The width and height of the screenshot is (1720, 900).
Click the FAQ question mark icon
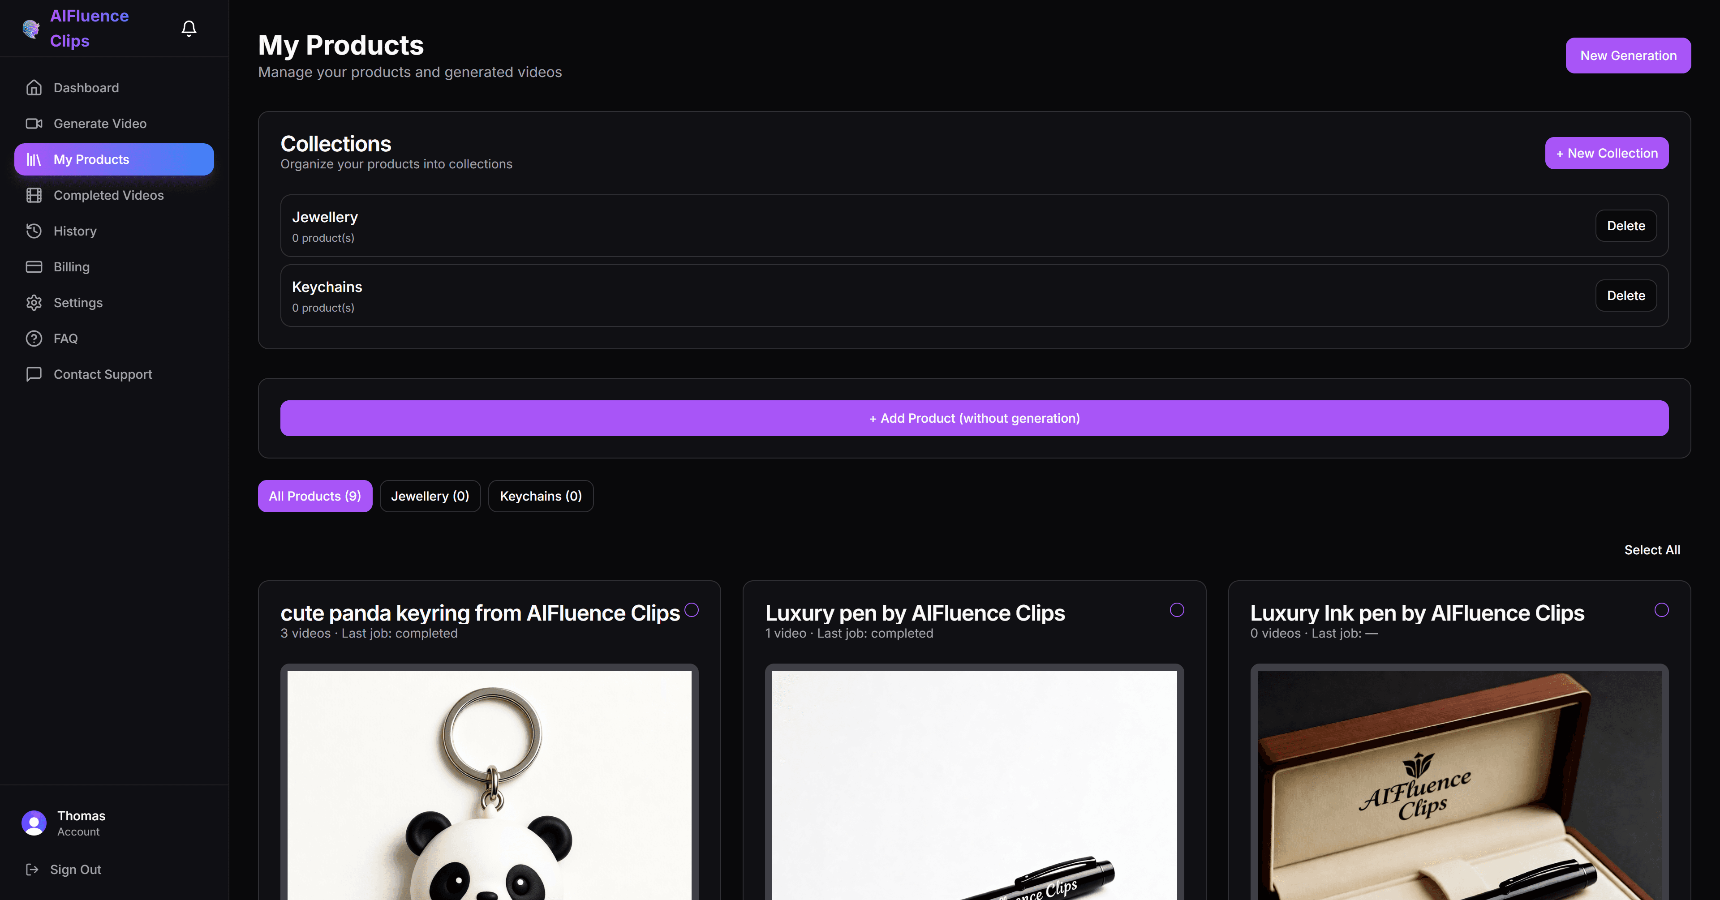(34, 339)
